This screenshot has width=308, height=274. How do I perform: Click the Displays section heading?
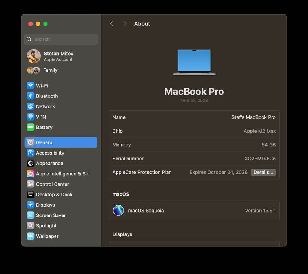click(122, 234)
